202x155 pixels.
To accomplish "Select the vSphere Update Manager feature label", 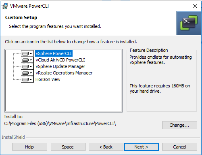I will point(60,66).
